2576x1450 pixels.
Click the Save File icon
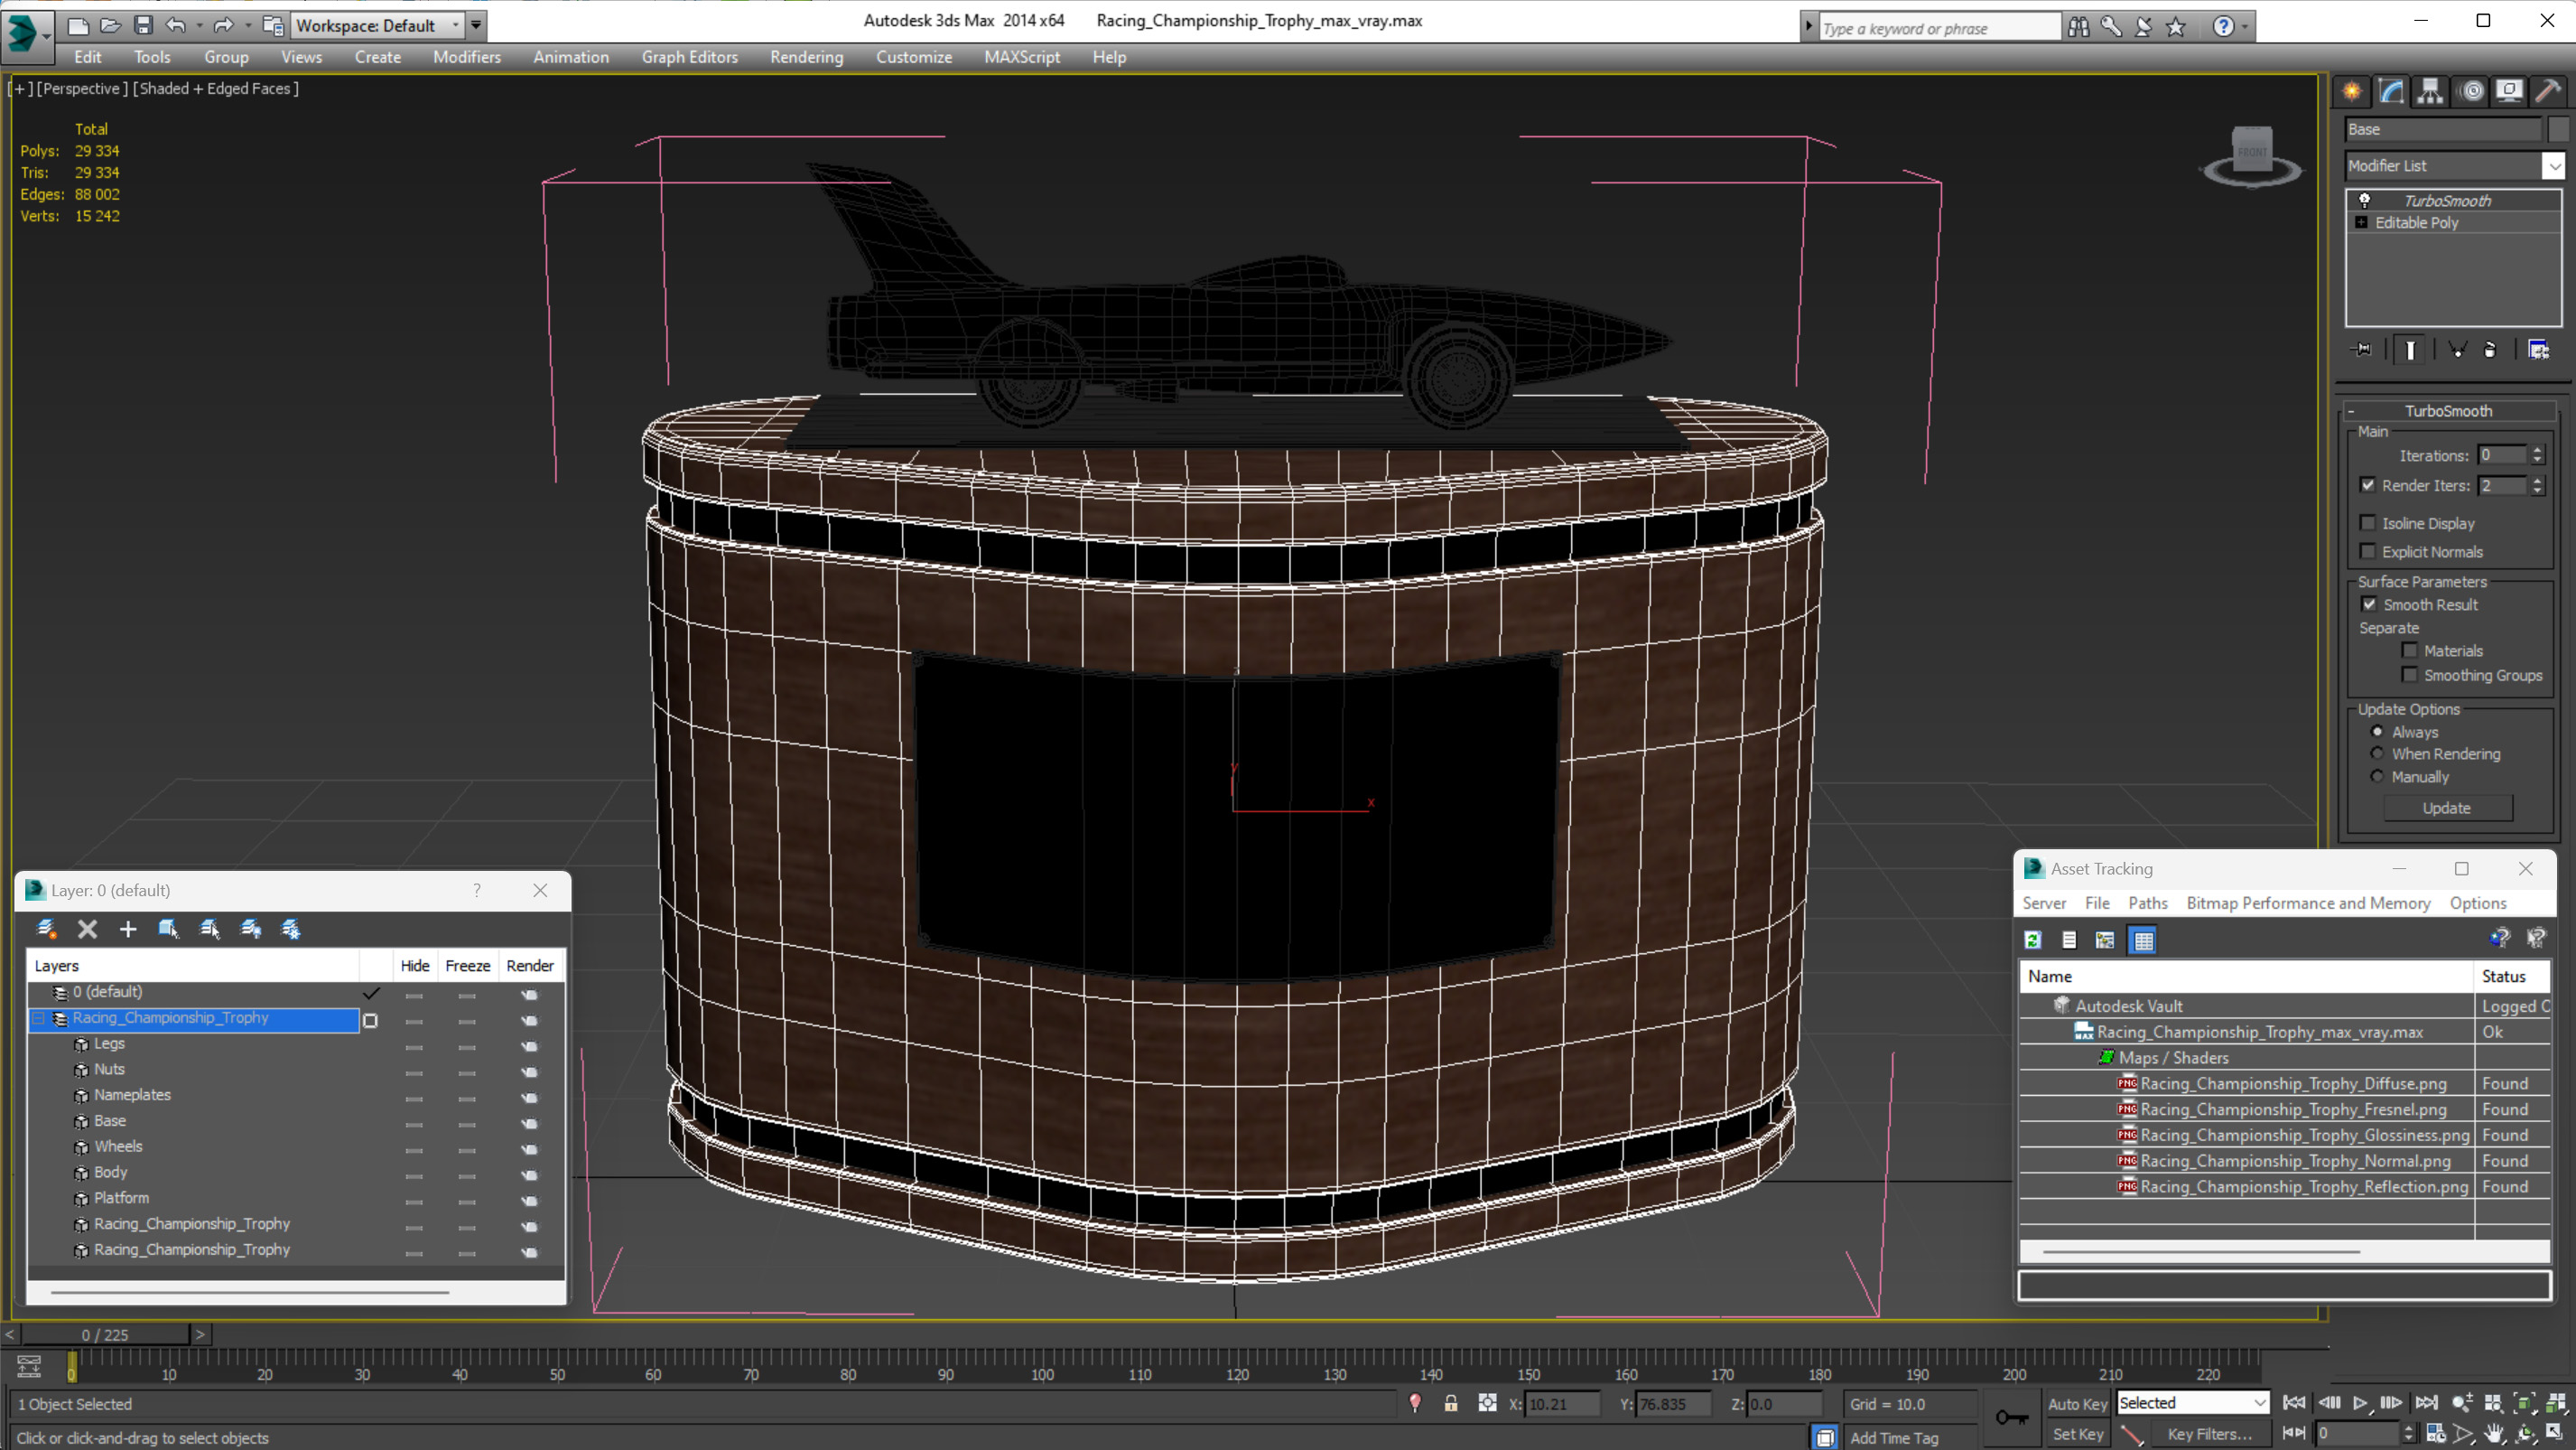point(143,25)
